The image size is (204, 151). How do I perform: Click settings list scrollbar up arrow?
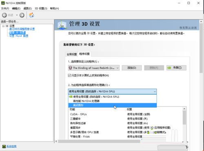pos(184,109)
